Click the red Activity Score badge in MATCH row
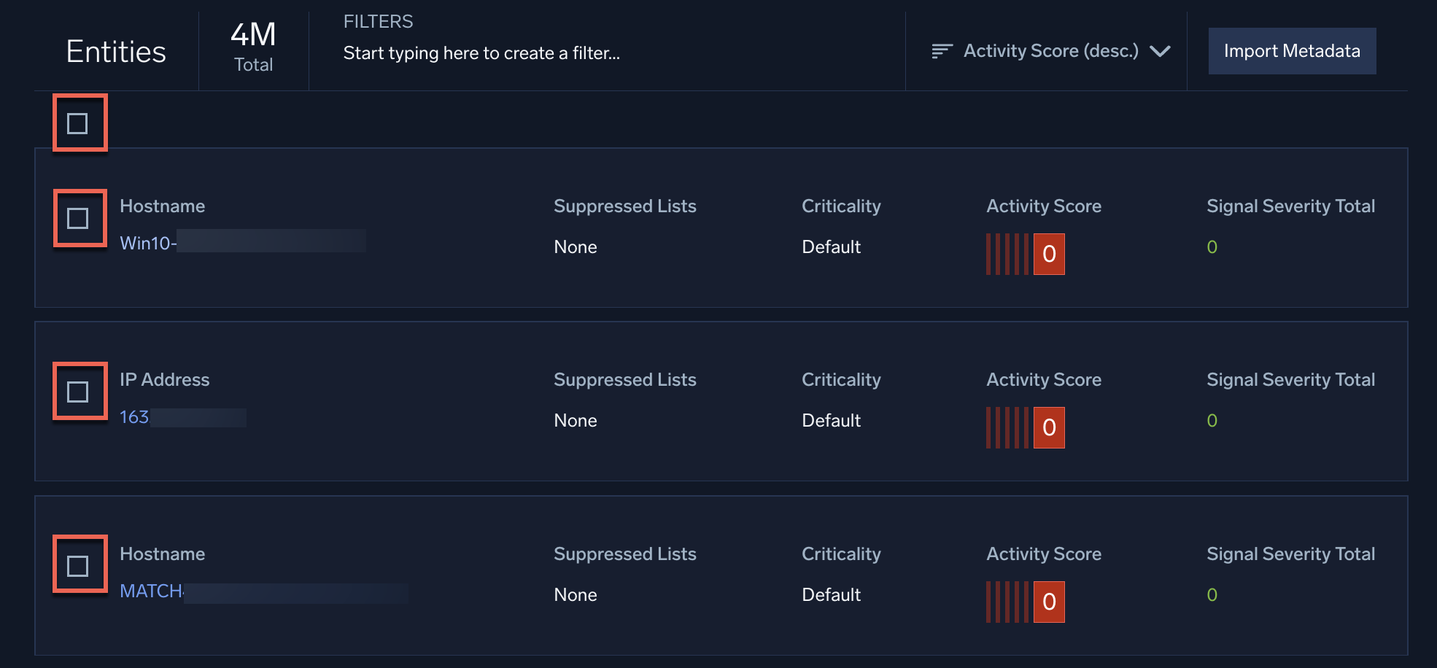 [x=1048, y=602]
